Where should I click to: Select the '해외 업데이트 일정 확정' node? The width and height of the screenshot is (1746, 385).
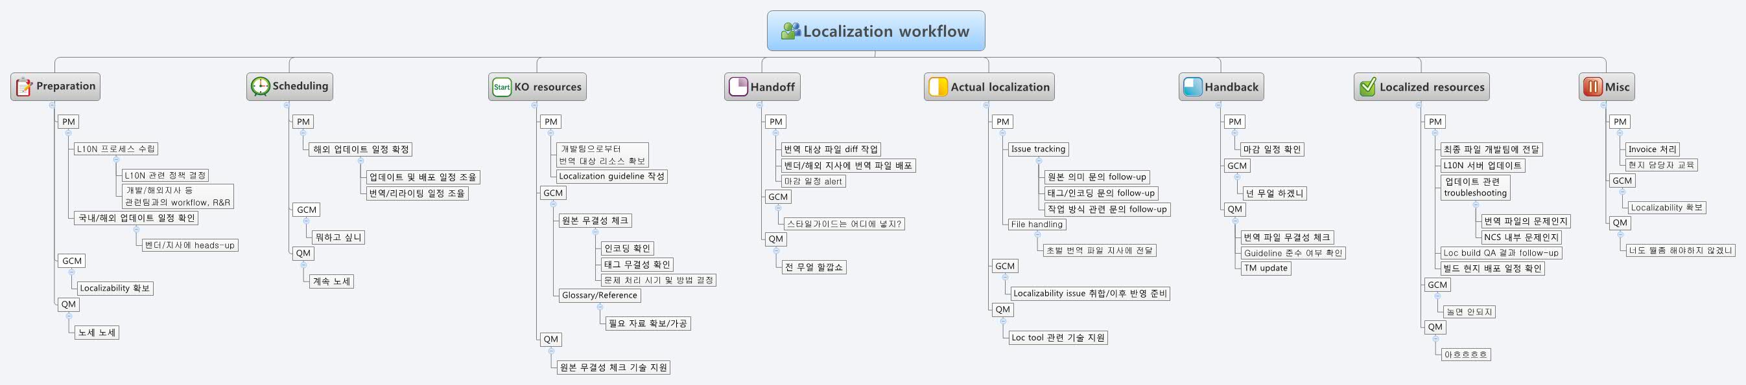[x=360, y=149]
